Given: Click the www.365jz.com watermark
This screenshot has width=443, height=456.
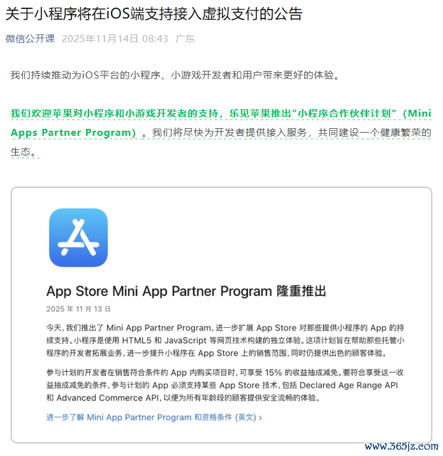Looking at the screenshot, I should [402, 446].
